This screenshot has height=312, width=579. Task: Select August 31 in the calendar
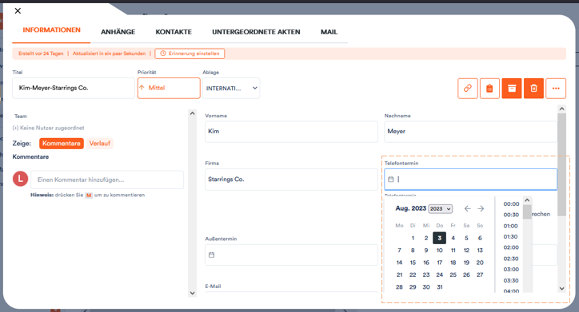tap(439, 287)
